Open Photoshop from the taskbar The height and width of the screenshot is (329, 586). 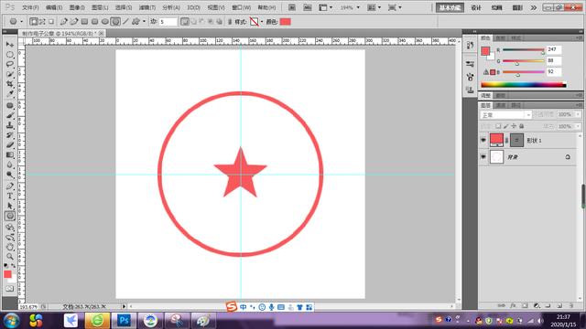(x=124, y=321)
